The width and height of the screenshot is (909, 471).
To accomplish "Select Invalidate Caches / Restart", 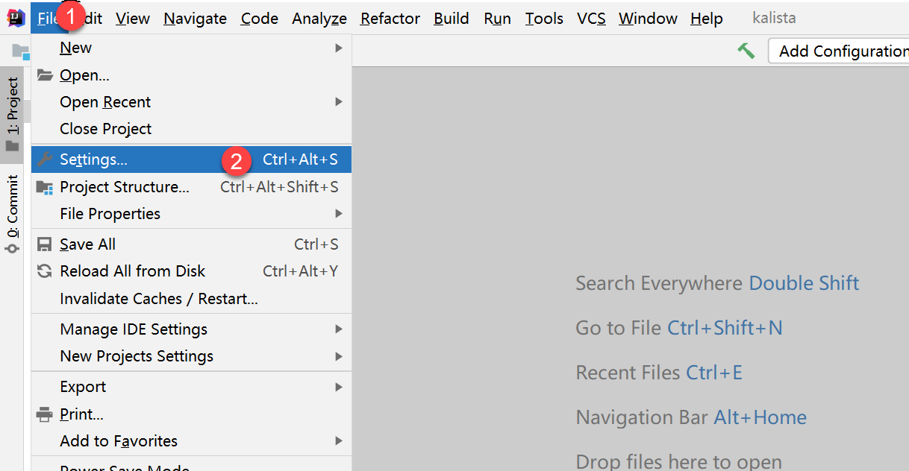I will 158,299.
